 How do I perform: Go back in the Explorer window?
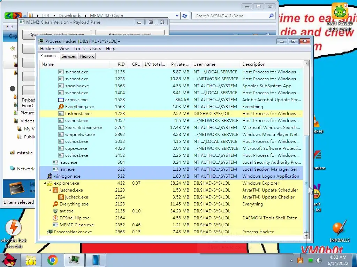(x=9, y=16)
